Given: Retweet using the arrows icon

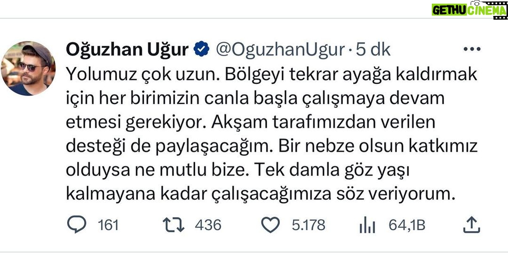Looking at the screenshot, I should pos(173,225).
